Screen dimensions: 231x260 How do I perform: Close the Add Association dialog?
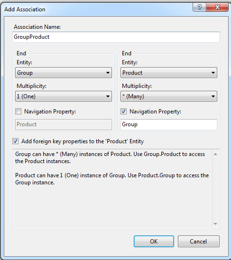click(217, 7)
